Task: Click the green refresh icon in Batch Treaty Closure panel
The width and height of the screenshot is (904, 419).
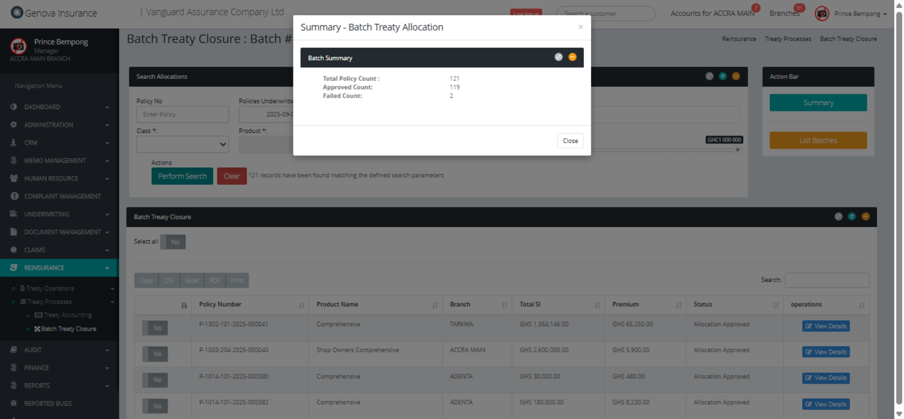Action: point(852,216)
